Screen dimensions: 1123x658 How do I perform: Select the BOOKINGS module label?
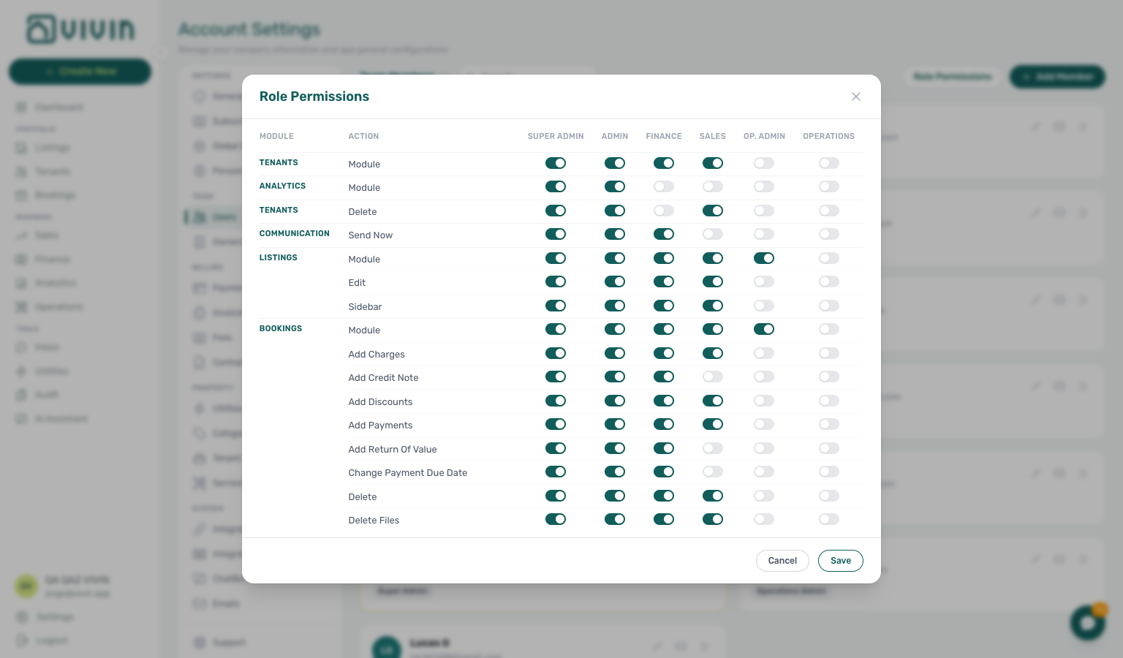[281, 328]
